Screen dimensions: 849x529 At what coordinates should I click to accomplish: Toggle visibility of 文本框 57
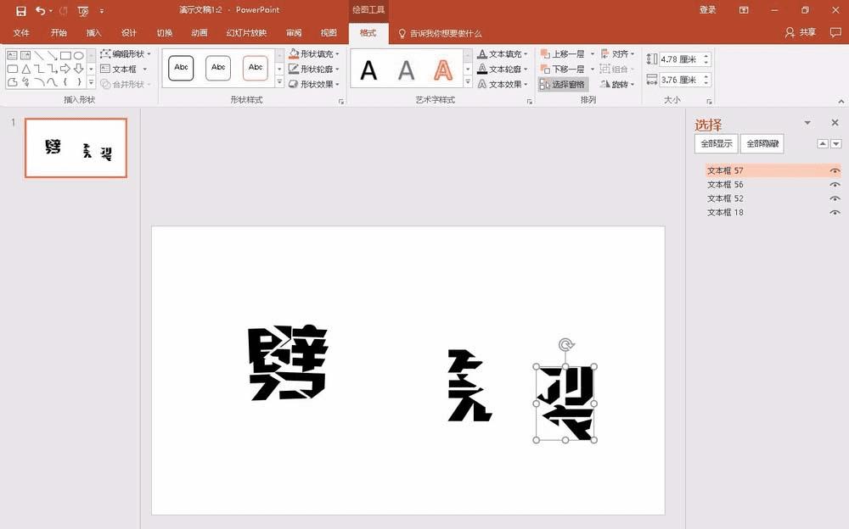835,170
